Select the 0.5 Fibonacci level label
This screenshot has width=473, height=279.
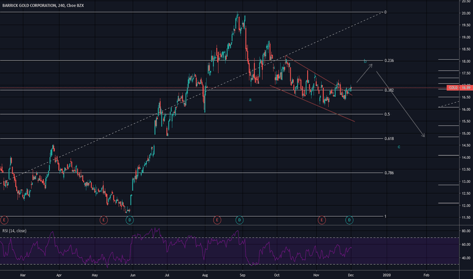[x=387, y=114]
